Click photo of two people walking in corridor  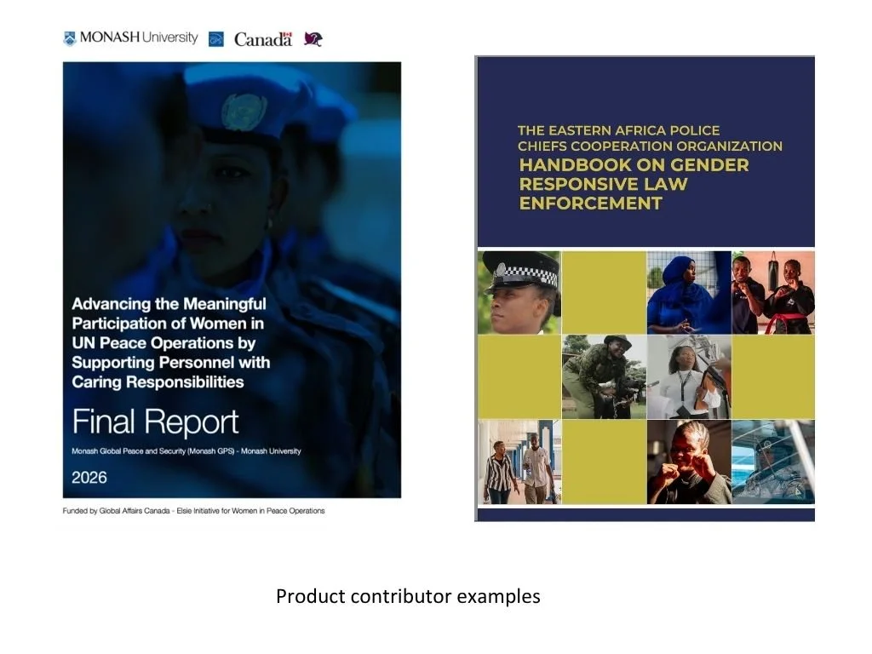tap(519, 462)
